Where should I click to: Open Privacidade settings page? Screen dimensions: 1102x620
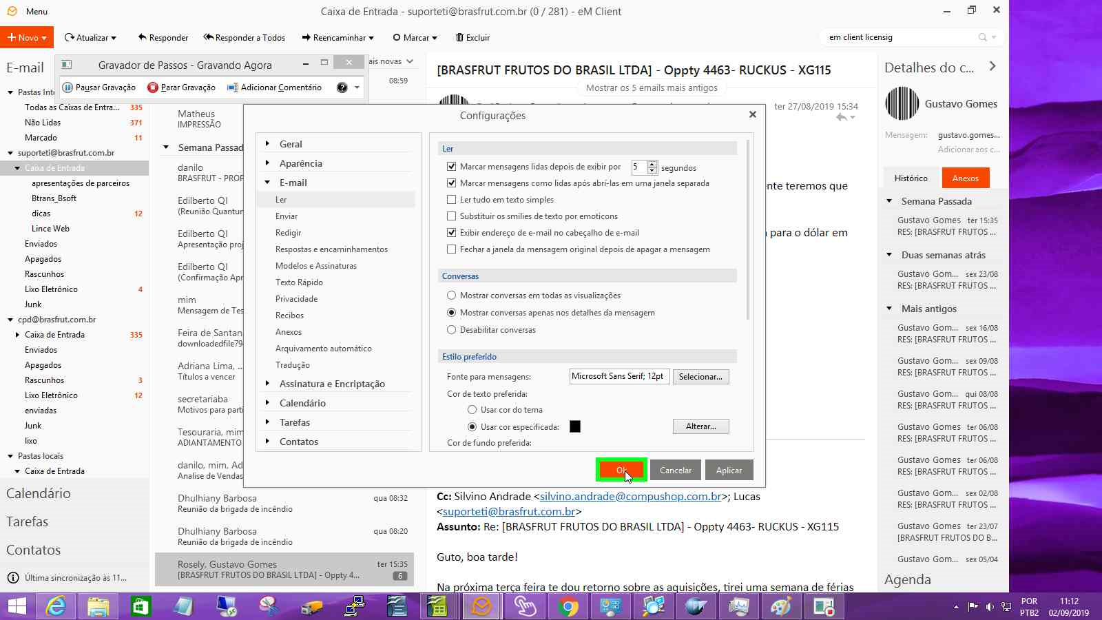(x=297, y=299)
